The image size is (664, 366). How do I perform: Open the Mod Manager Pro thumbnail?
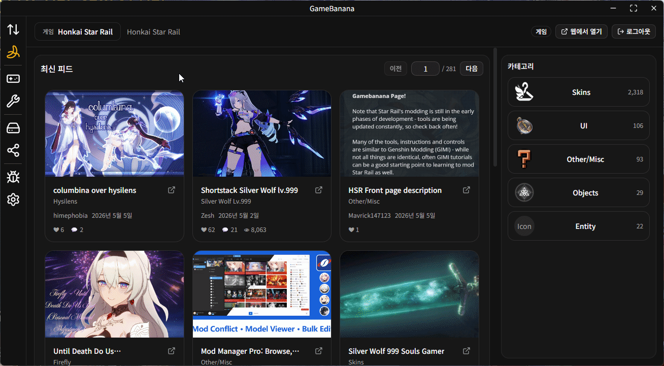tap(262, 294)
